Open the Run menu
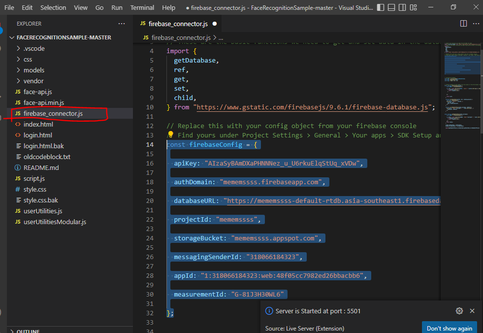 pos(117,8)
